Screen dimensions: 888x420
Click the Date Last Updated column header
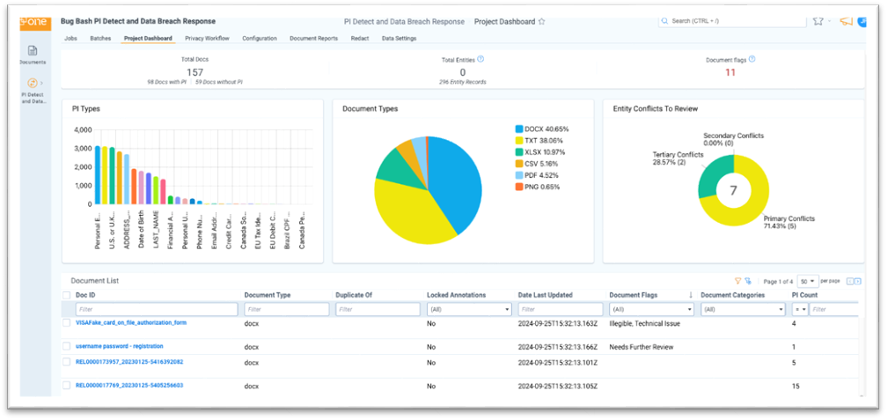[546, 295]
